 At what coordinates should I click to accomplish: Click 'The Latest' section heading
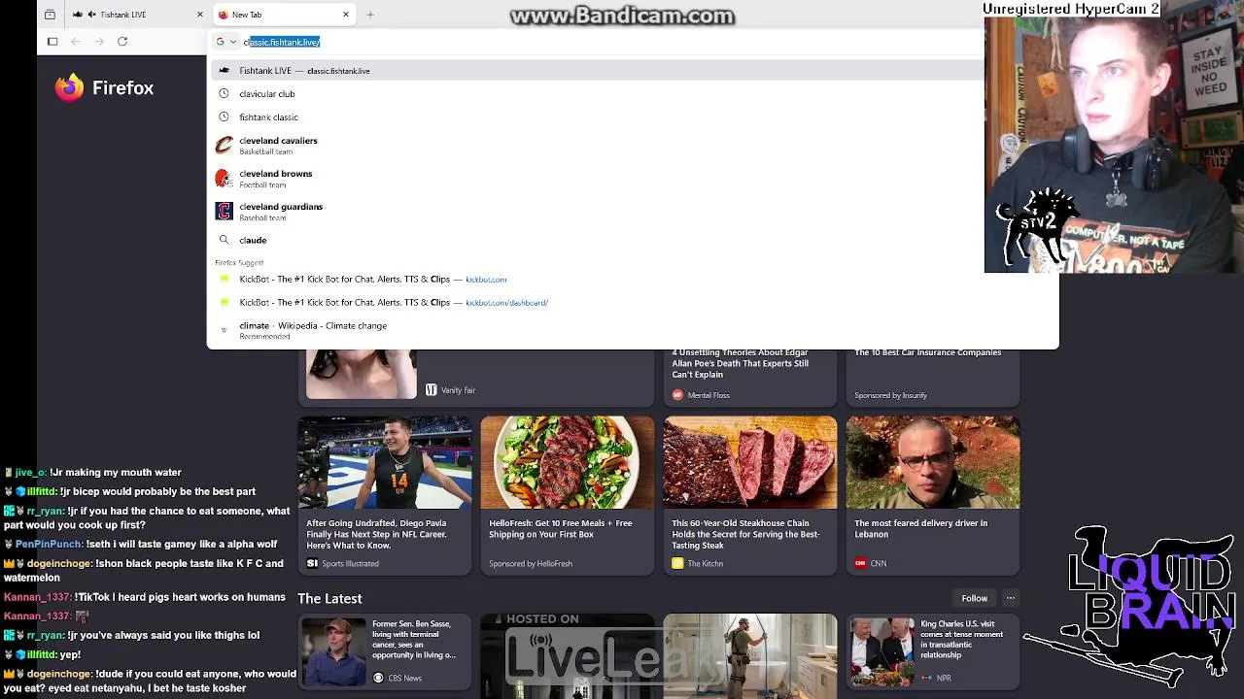point(329,599)
